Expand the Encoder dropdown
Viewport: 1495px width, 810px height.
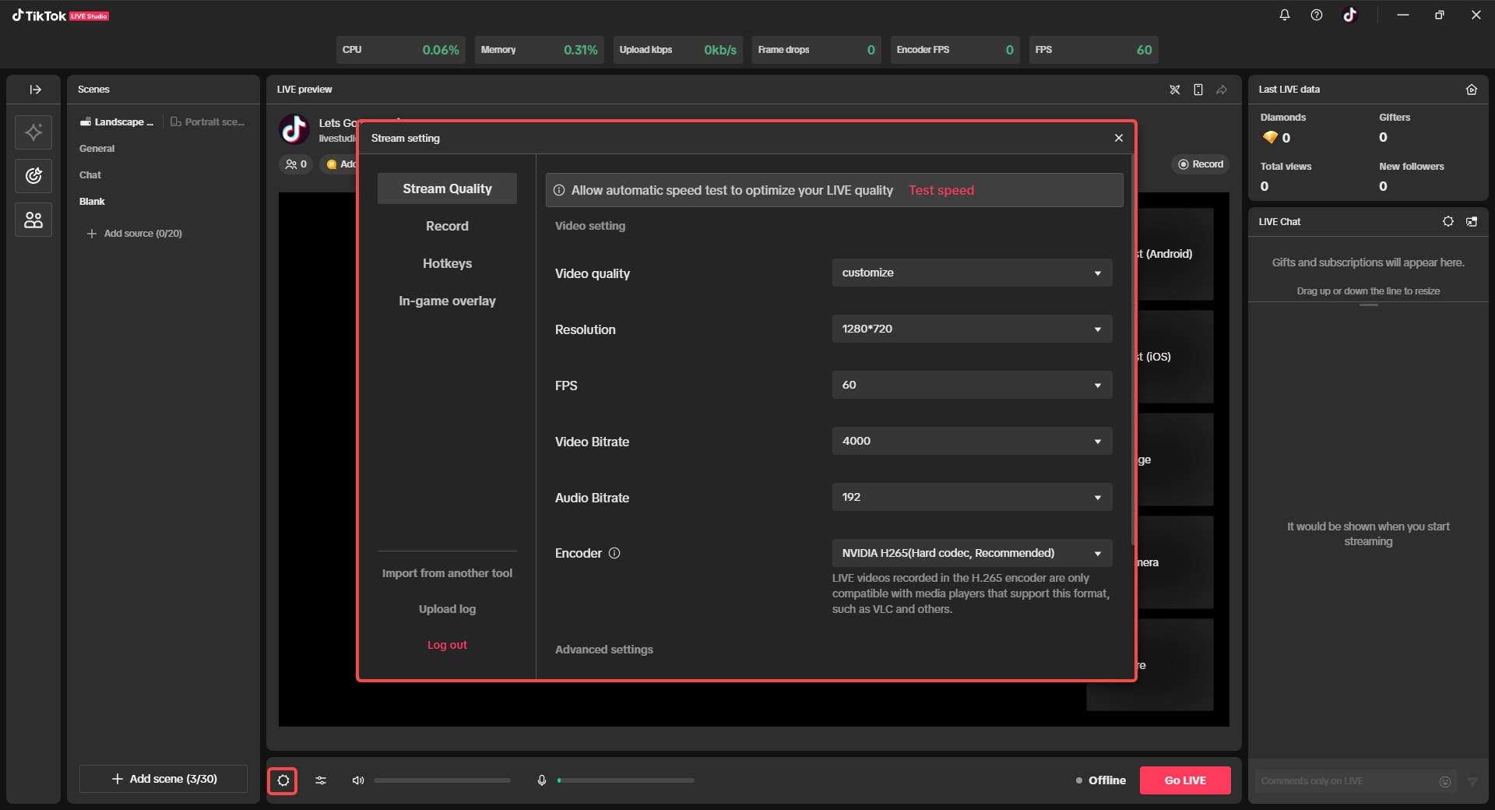pyautogui.click(x=972, y=554)
